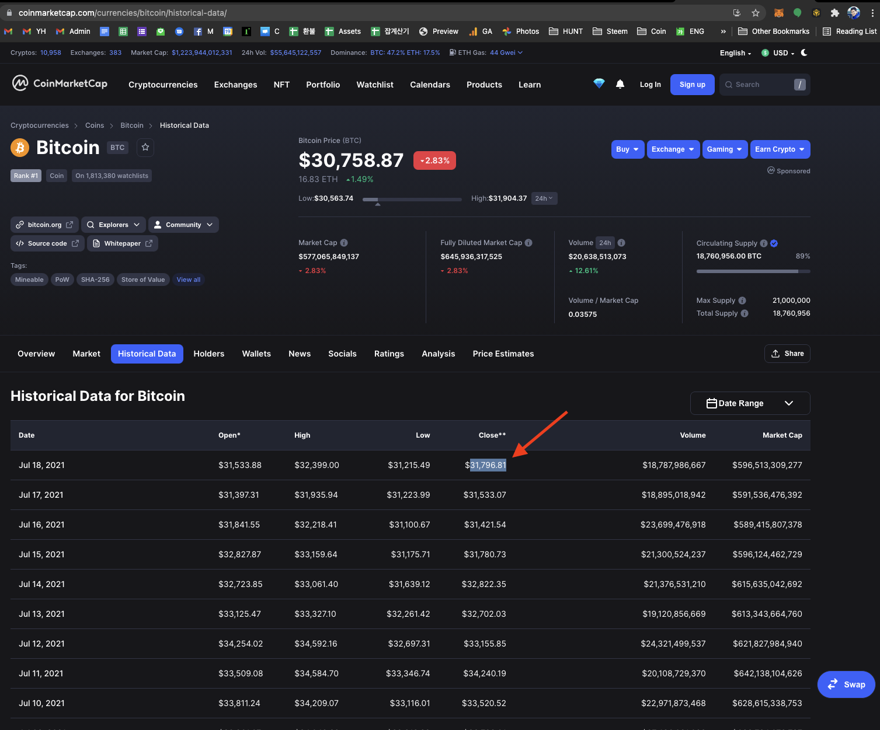
Task: Open the notifications bell
Action: pos(620,84)
